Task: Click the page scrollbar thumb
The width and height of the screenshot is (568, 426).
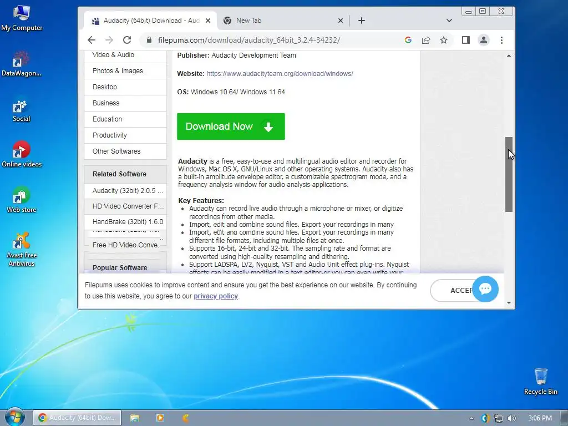Action: [x=509, y=174]
